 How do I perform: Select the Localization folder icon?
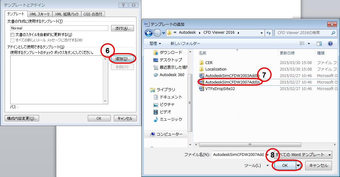(x=201, y=69)
